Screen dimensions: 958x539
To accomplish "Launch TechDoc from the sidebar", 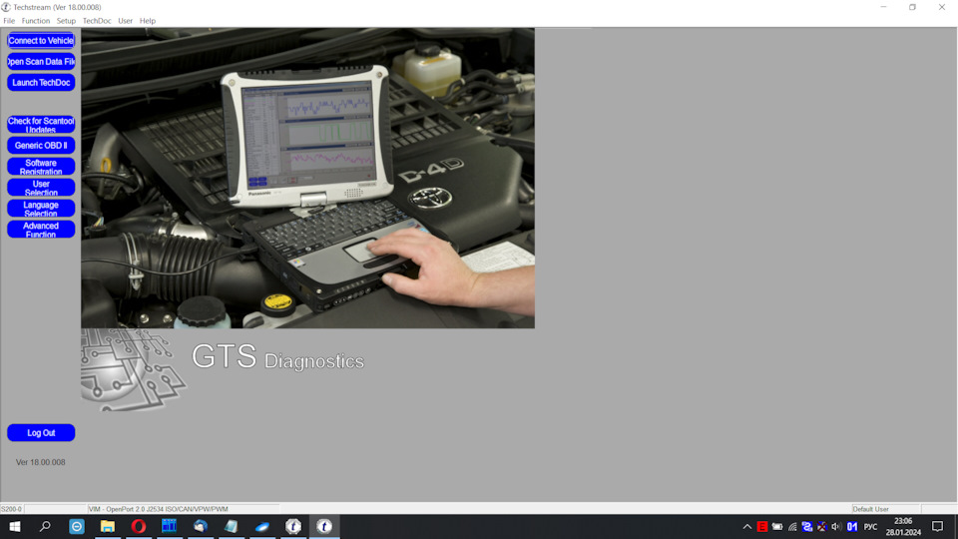I will pos(41,83).
